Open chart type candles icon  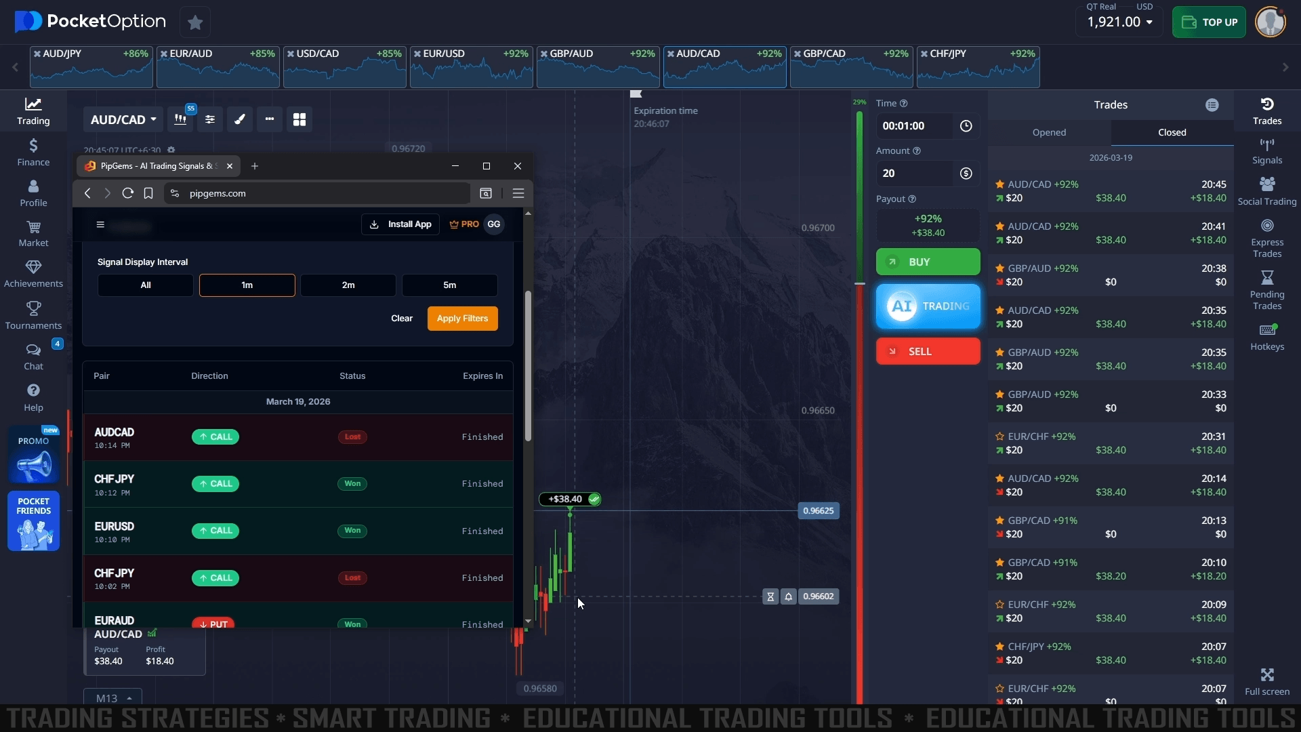pos(180,119)
